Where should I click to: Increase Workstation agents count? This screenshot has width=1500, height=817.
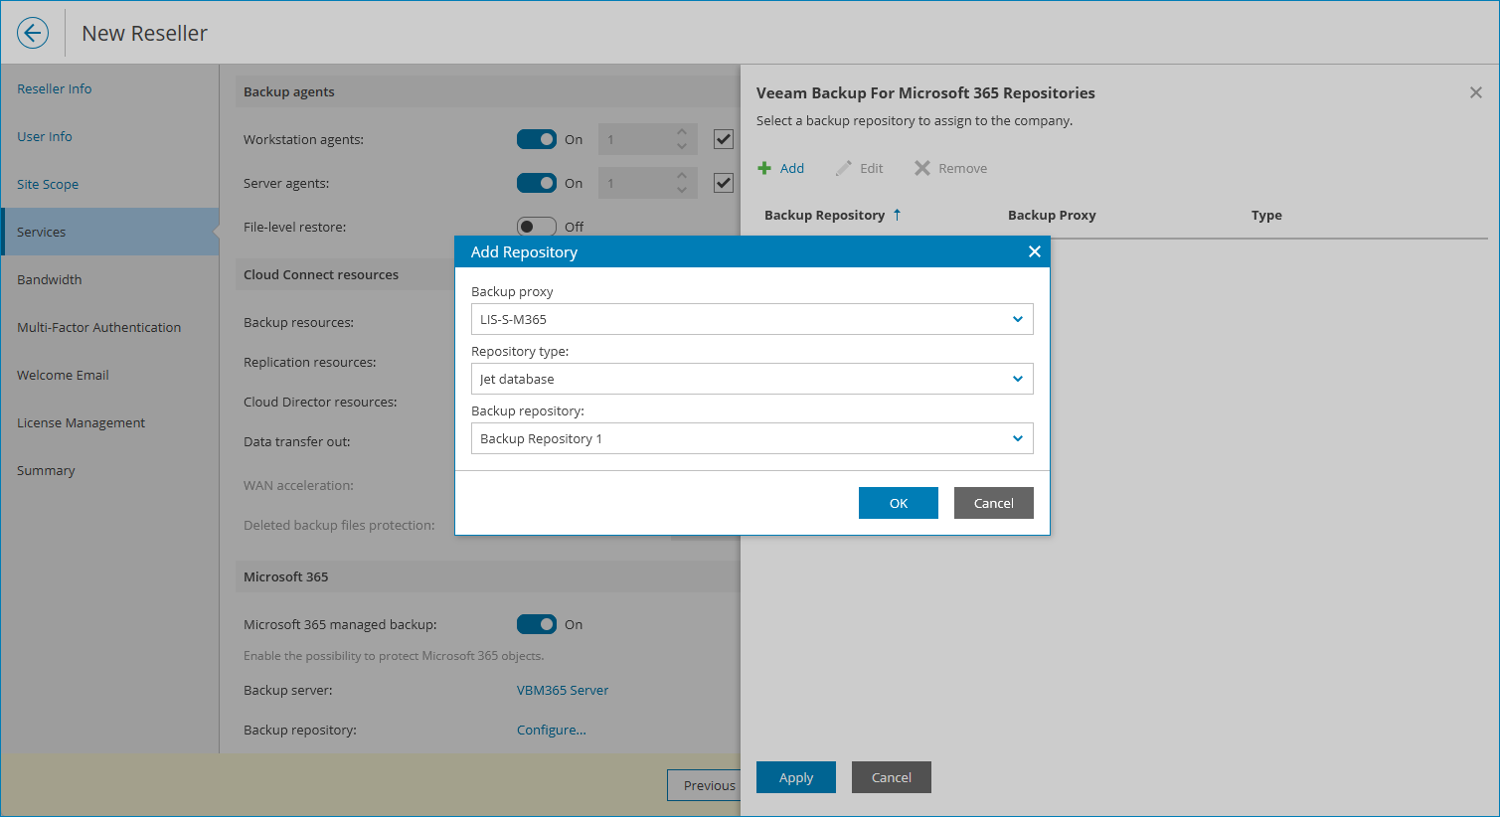click(x=682, y=131)
